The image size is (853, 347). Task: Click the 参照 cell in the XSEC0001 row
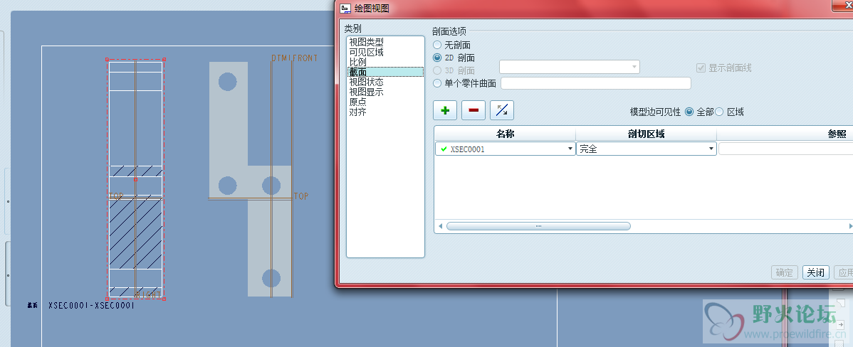[x=785, y=149]
